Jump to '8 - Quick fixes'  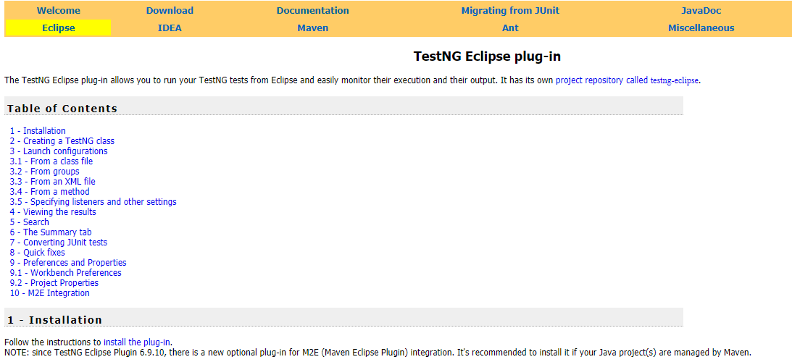(38, 252)
